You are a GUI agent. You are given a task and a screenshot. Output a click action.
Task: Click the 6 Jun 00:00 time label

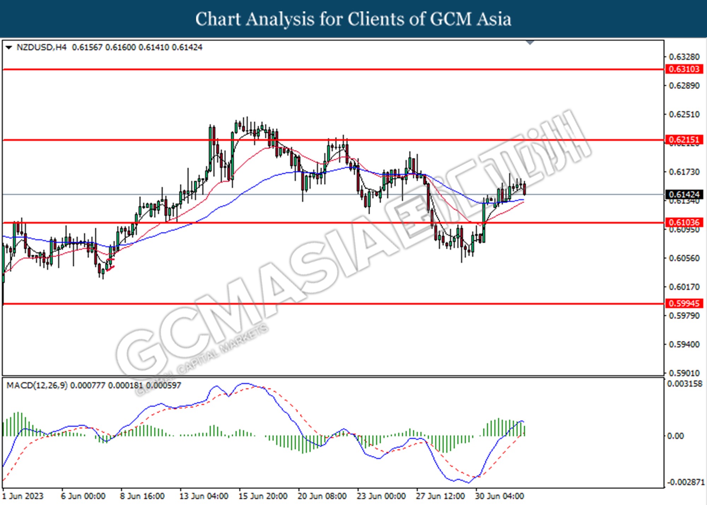click(83, 496)
